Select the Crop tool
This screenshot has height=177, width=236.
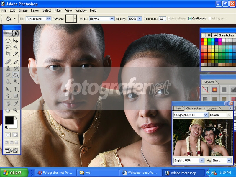[8, 54]
